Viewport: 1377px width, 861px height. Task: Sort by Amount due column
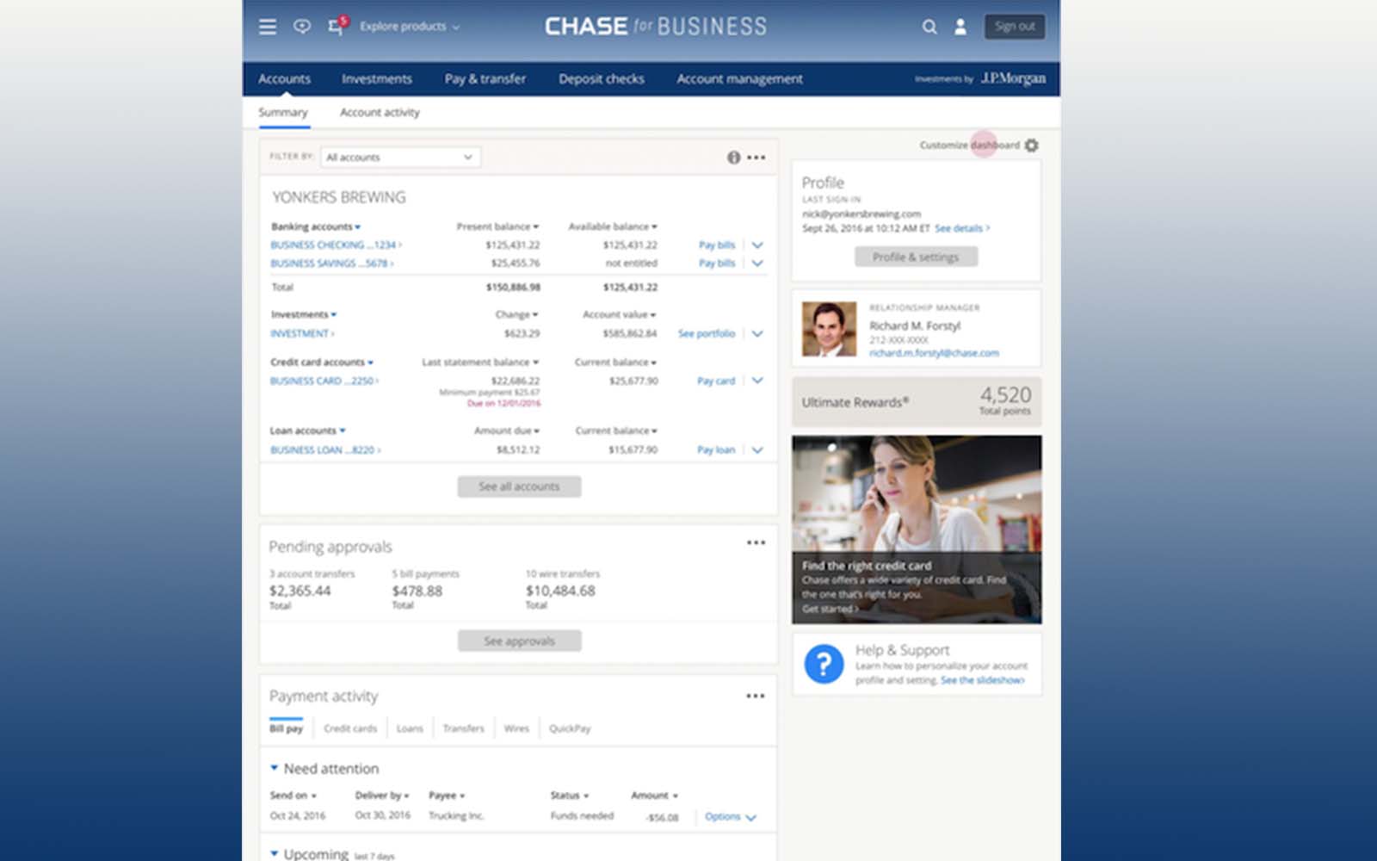pos(507,430)
